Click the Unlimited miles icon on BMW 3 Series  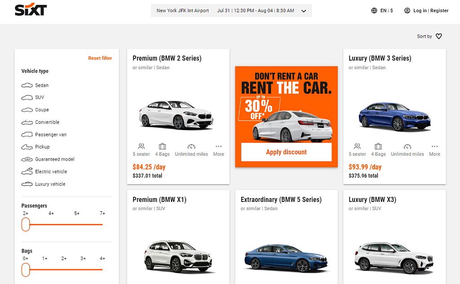pyautogui.click(x=407, y=146)
